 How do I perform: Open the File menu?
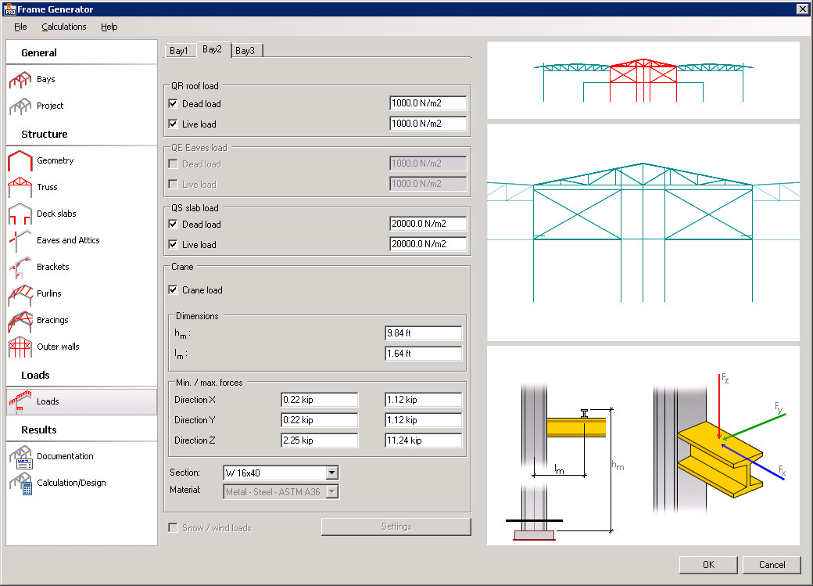pos(20,27)
